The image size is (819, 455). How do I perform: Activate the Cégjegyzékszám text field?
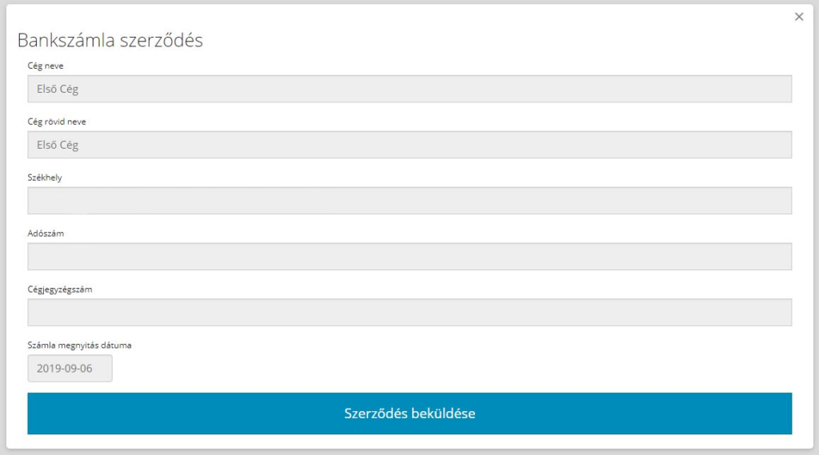[409, 313]
